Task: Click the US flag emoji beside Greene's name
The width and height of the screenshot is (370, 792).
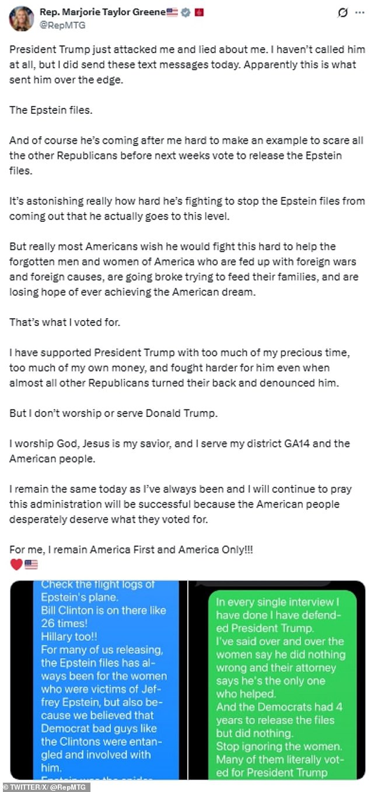Action: click(x=172, y=13)
